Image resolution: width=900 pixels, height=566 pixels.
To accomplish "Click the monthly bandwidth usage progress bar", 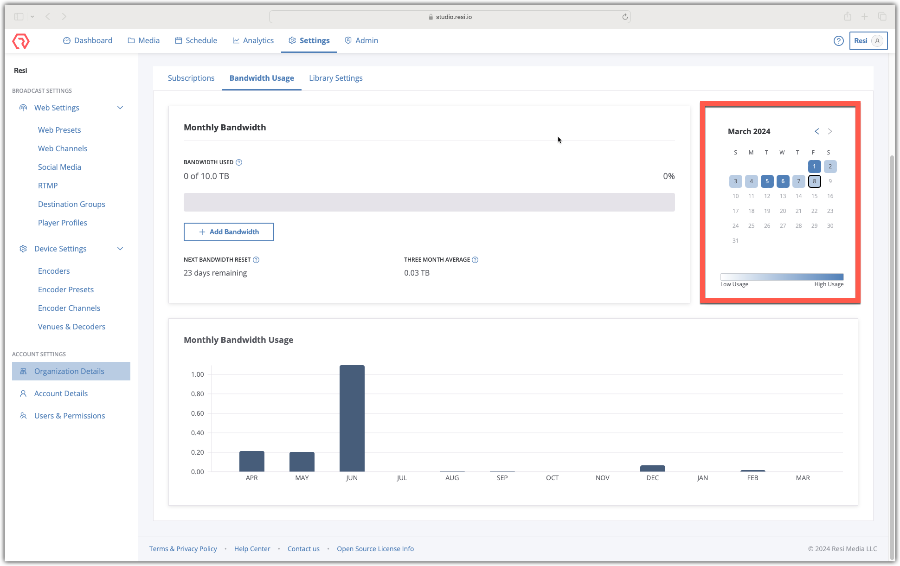I will tap(429, 202).
